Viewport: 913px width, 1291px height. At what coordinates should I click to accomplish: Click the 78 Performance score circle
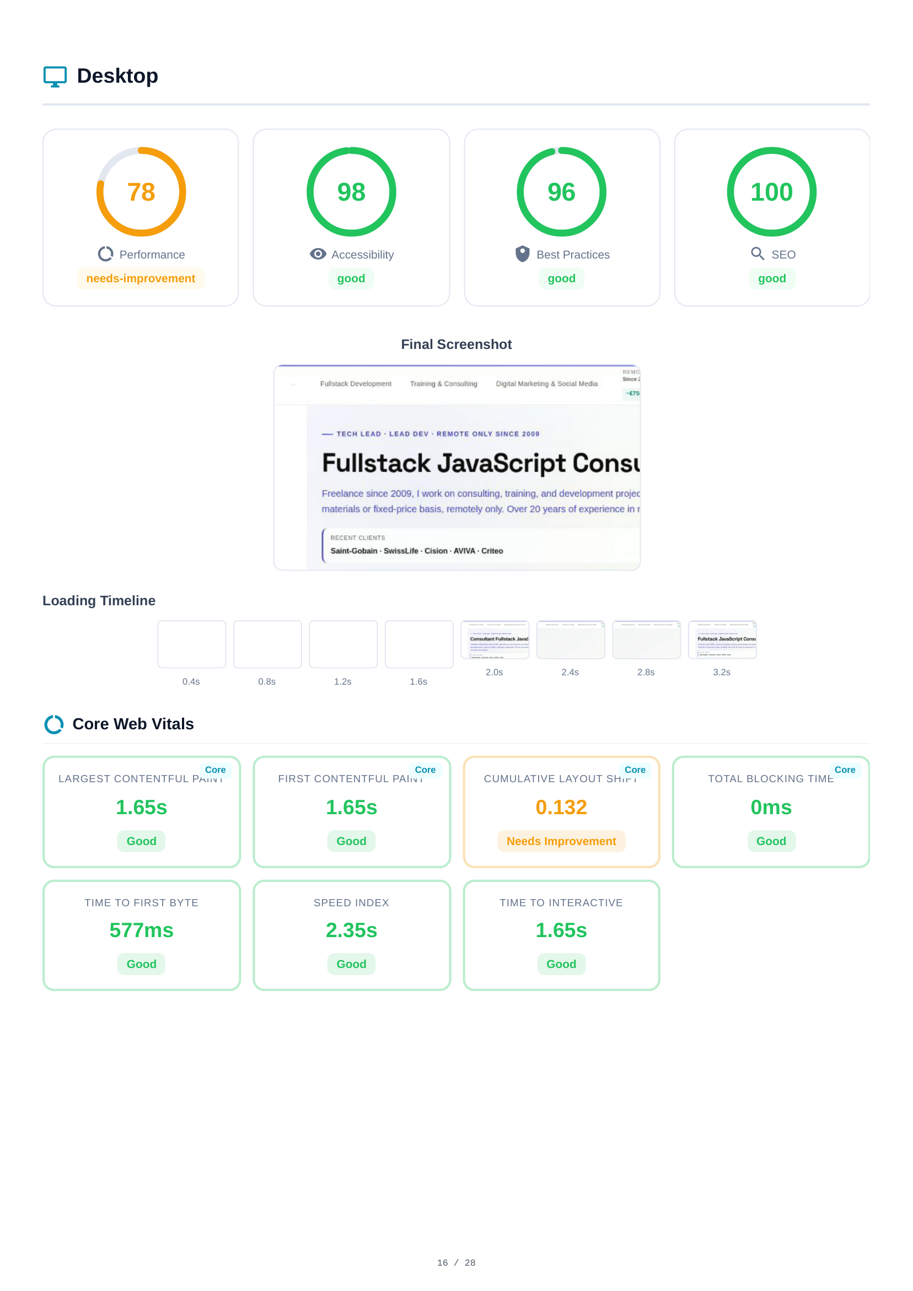point(141,192)
